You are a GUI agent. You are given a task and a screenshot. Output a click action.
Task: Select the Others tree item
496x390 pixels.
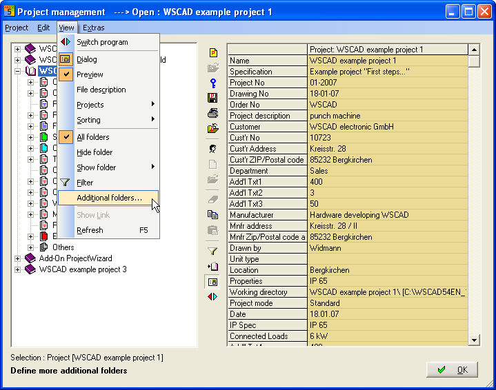point(63,247)
